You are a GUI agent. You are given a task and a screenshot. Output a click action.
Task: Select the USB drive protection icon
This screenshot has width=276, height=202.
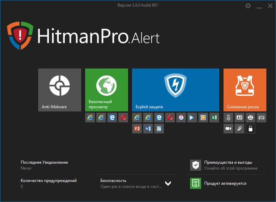[251, 128]
